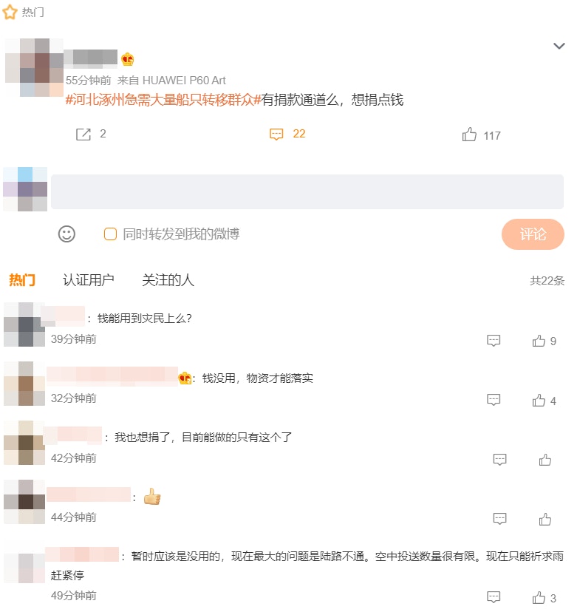Like the comment posted 49分钟前
577x612 pixels.
[x=539, y=597]
